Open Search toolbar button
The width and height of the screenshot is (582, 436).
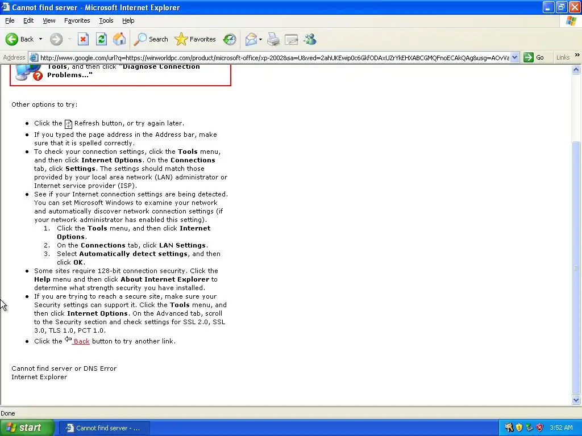pyautogui.click(x=151, y=39)
